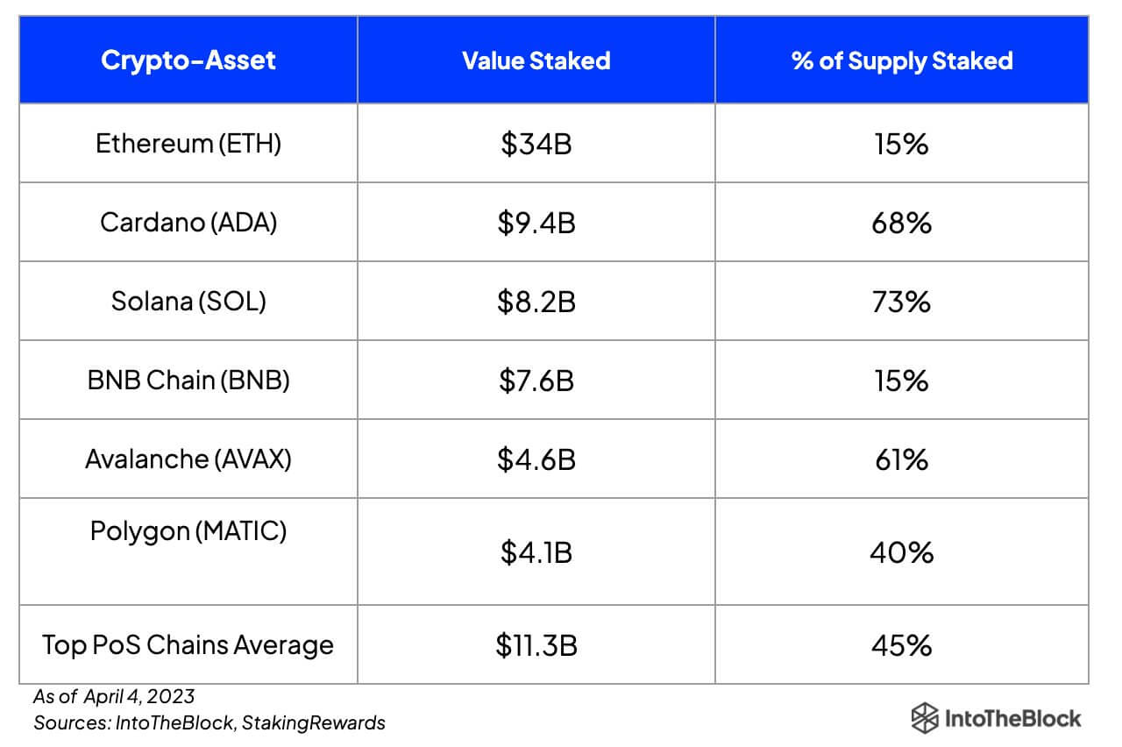This screenshot has height=747, width=1122.
Task: Select the Ethereum (ETH) row label
Action: pos(188,143)
